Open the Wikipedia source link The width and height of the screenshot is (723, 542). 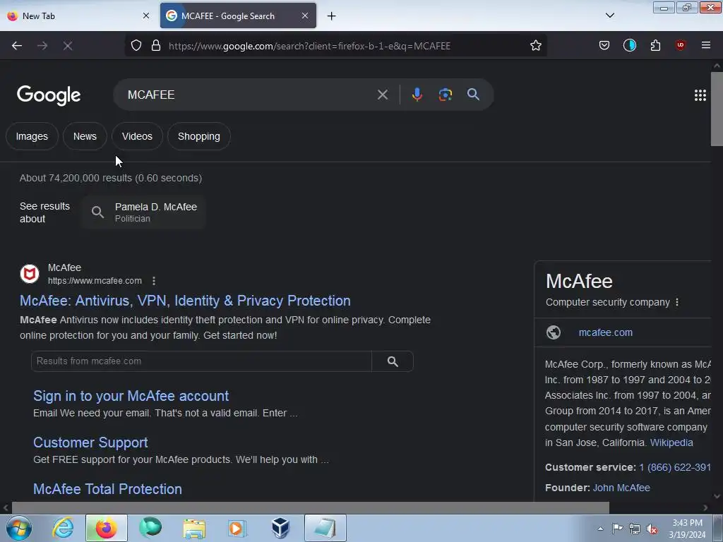671,442
